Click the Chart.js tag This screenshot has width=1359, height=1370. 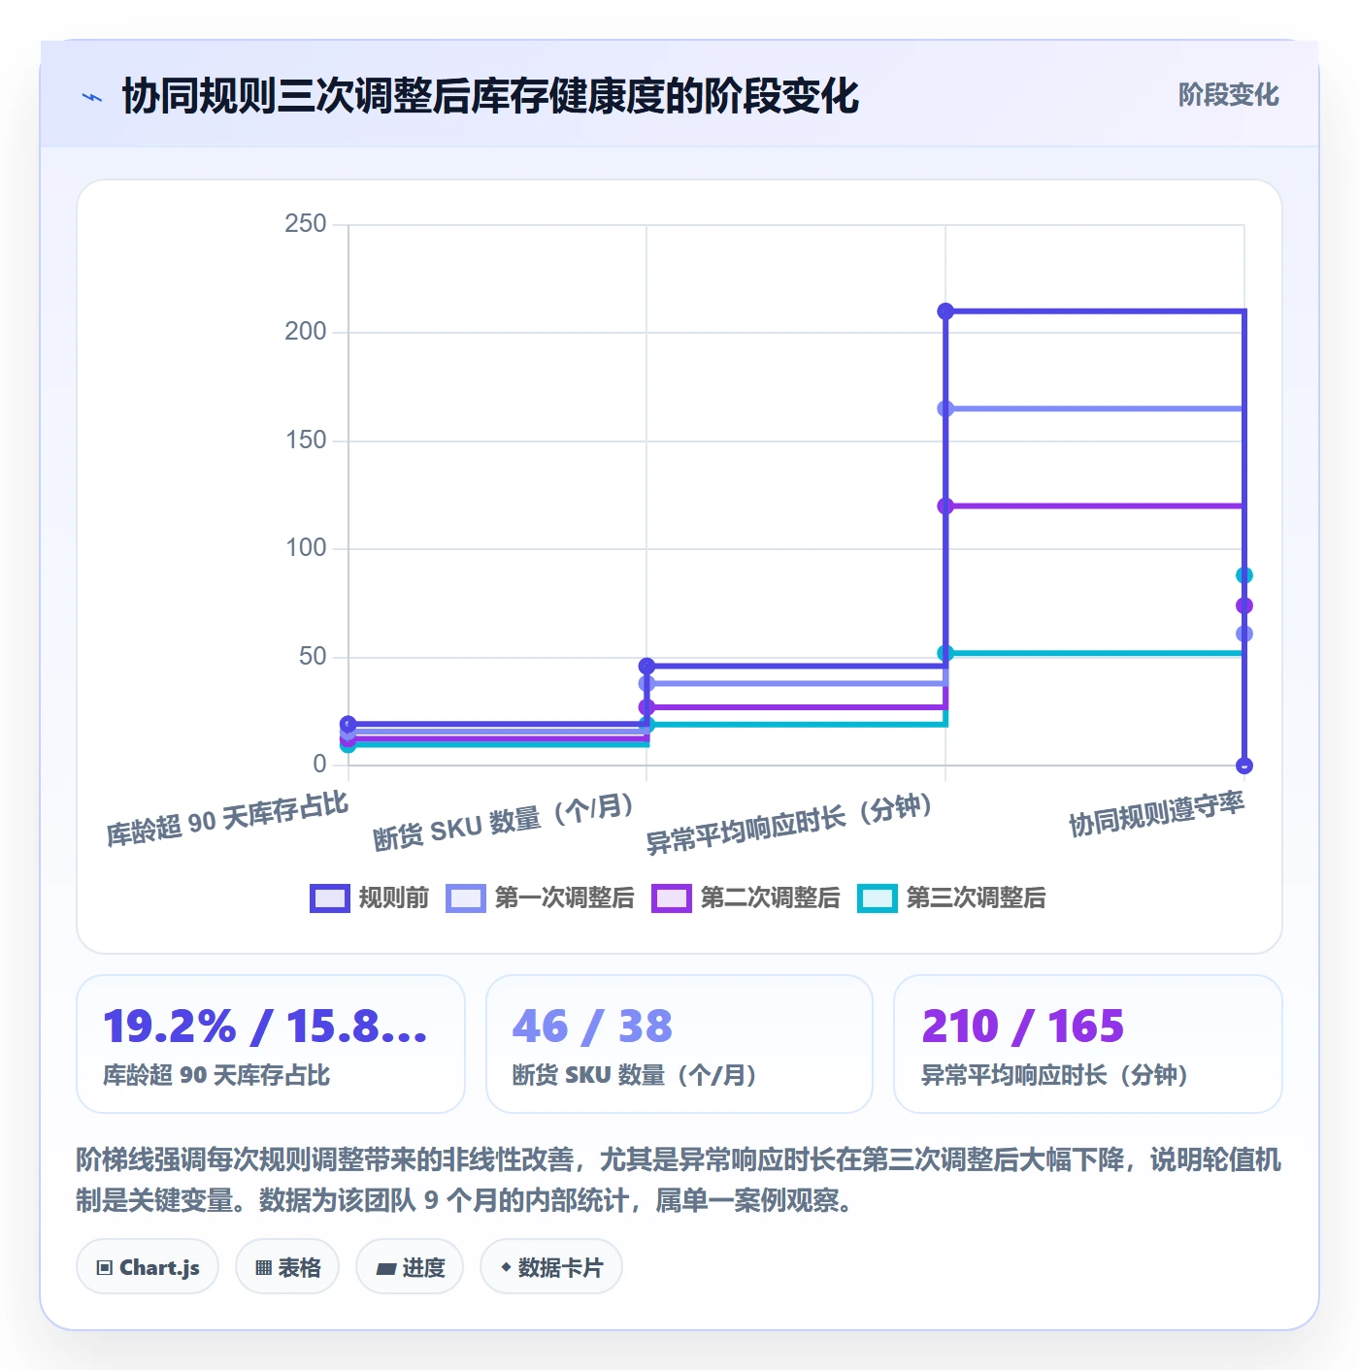tap(148, 1267)
